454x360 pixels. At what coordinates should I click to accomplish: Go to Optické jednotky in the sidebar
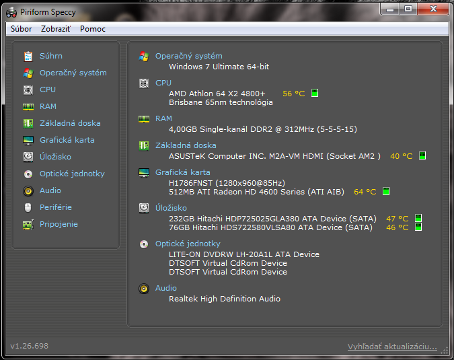[72, 174]
